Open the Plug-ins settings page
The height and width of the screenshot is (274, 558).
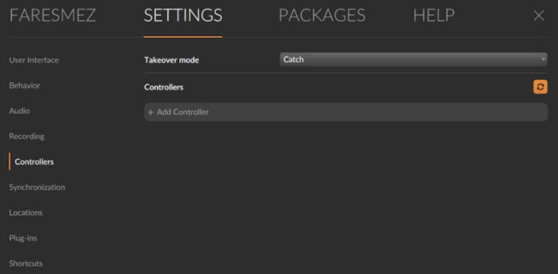coord(23,238)
